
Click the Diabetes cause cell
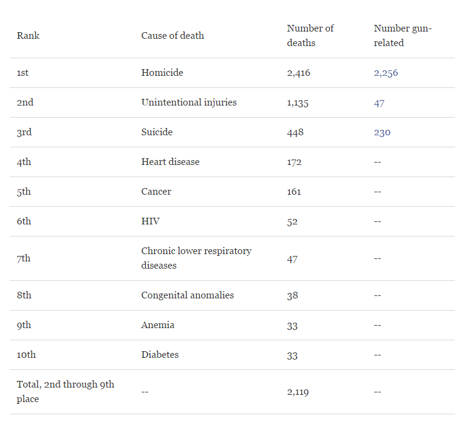160,355
